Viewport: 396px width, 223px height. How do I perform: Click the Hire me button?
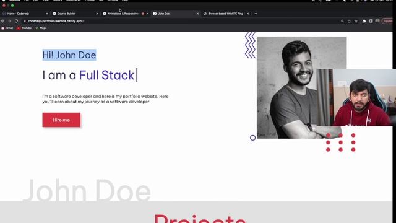click(x=61, y=120)
